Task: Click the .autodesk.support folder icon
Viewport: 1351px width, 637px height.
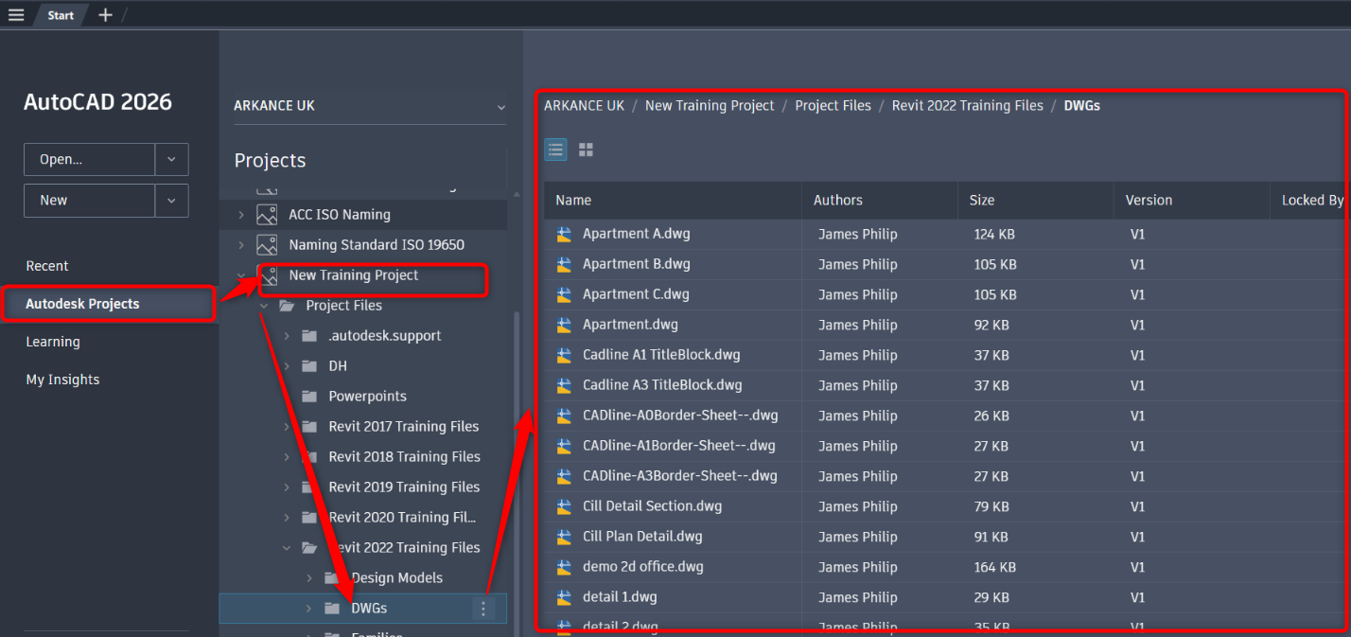Action: (x=308, y=336)
